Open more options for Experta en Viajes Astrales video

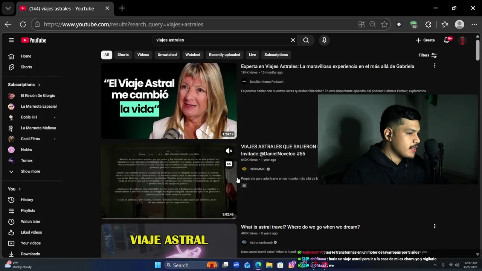tap(435, 66)
